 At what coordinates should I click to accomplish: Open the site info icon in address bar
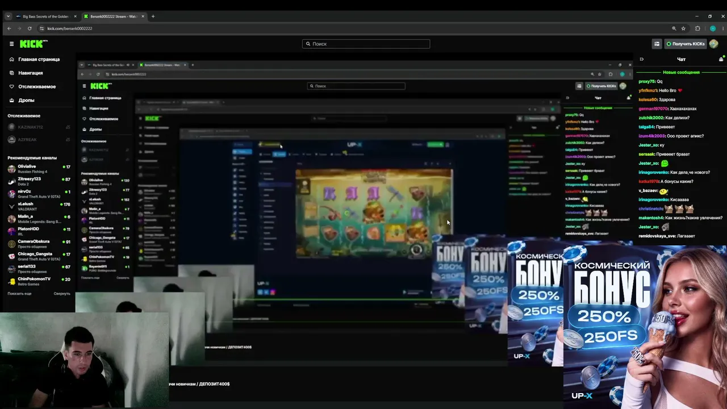coord(41,28)
